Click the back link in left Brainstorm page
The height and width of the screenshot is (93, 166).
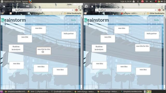(73, 20)
